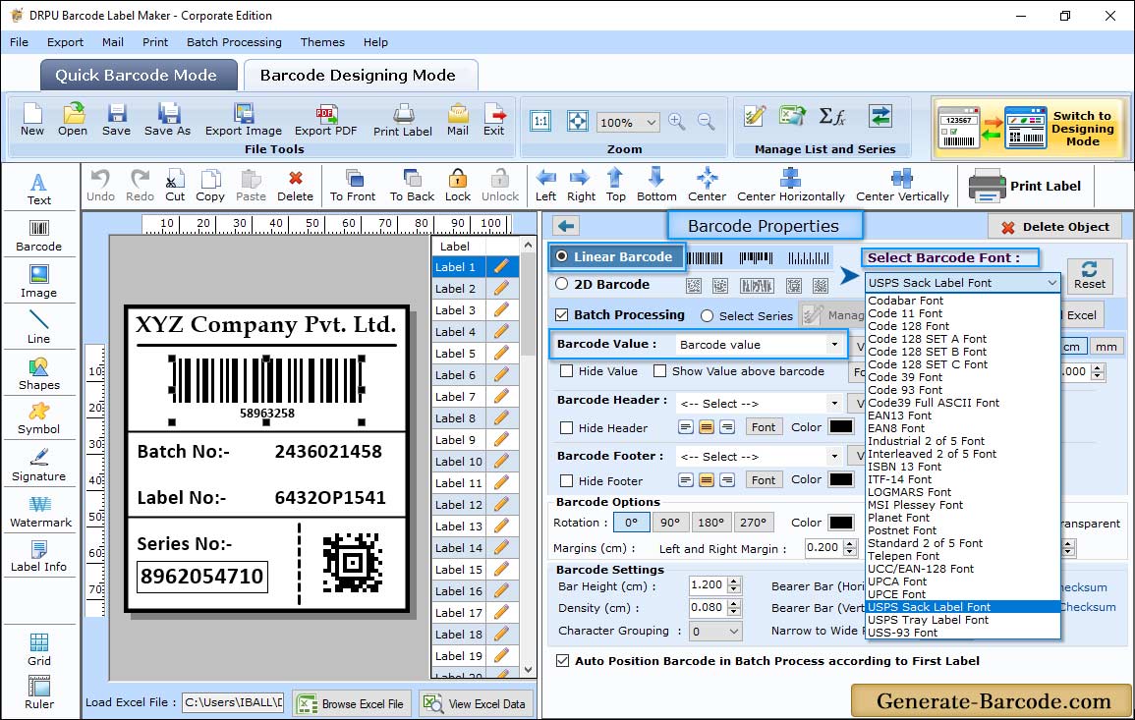1135x720 pixels.
Task: Select the Barcode tool in sidebar
Action: (x=39, y=236)
